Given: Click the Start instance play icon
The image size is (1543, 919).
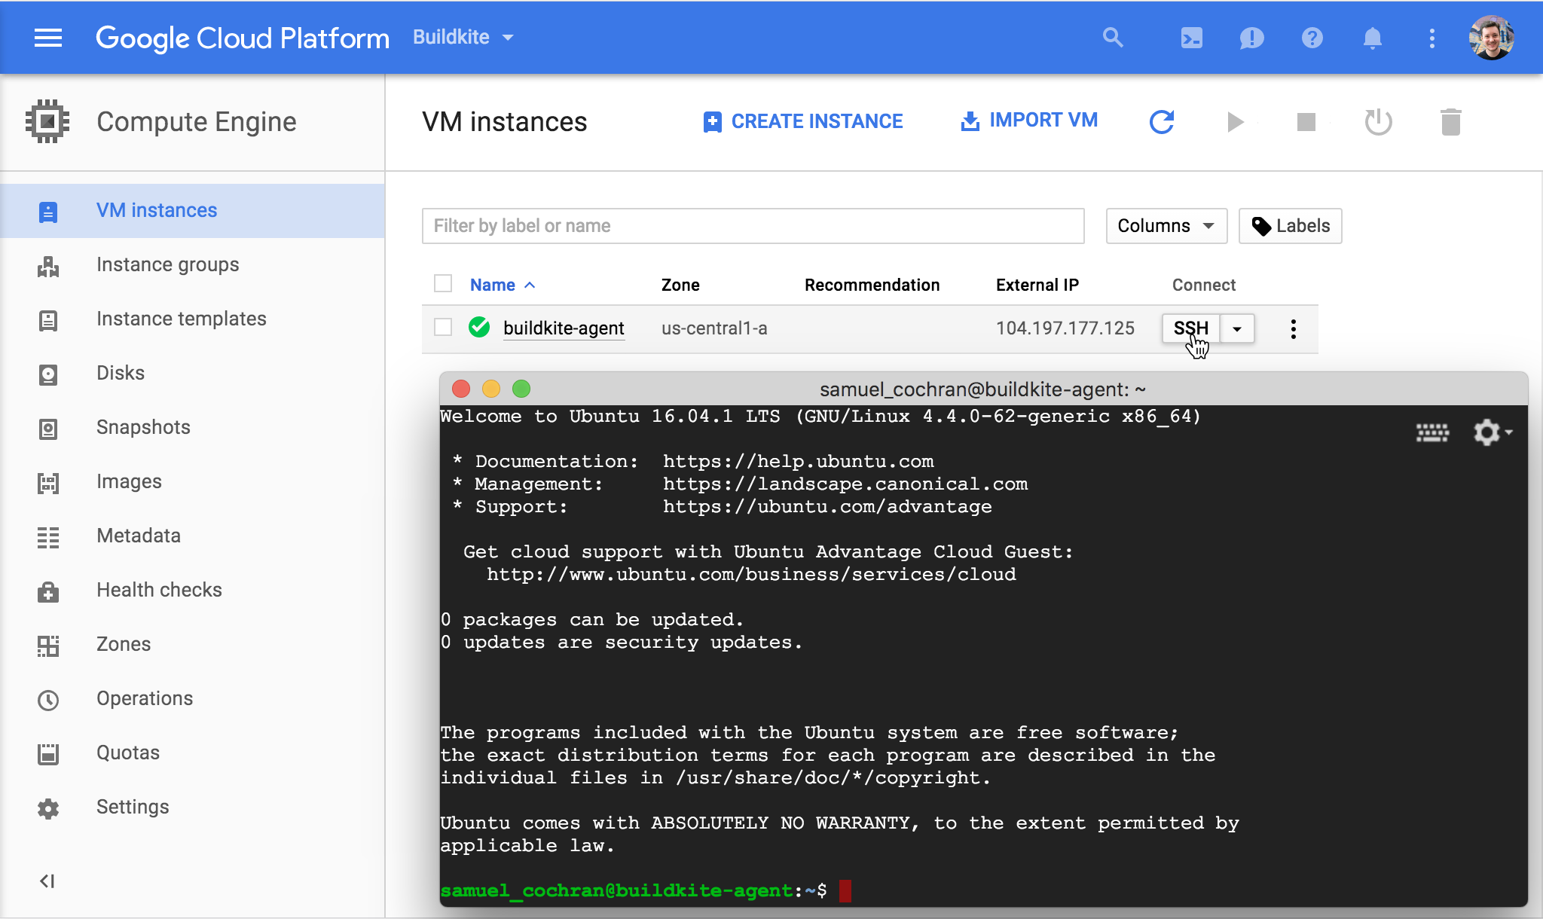Looking at the screenshot, I should [1235, 121].
